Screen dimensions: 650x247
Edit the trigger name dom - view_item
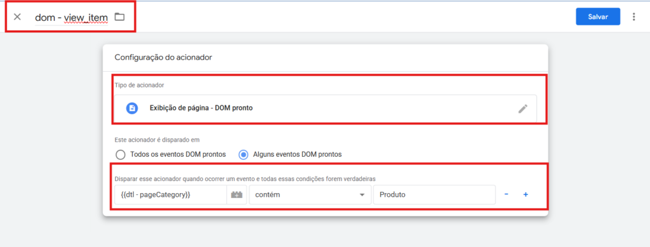(71, 17)
